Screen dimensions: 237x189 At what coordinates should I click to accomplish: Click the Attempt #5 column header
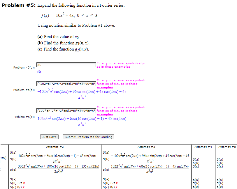coord(227,147)
